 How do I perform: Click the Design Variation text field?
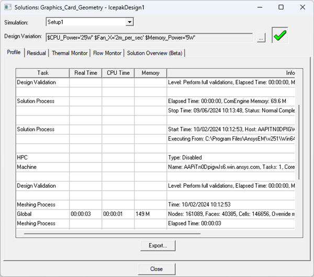(x=149, y=38)
